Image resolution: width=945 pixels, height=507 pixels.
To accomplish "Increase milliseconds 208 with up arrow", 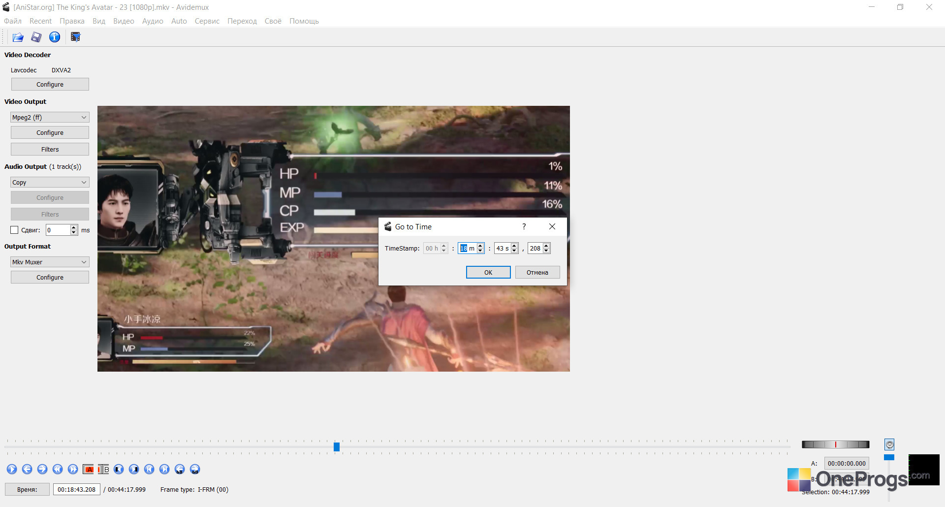I will point(546,246).
